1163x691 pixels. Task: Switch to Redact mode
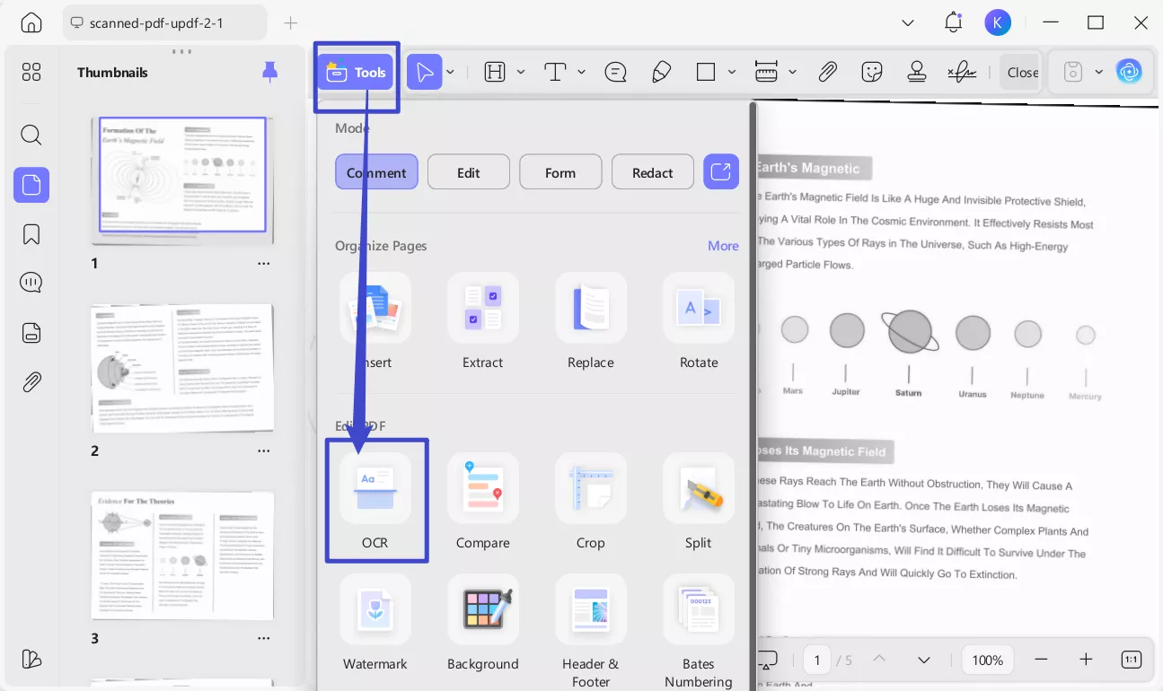[653, 172]
